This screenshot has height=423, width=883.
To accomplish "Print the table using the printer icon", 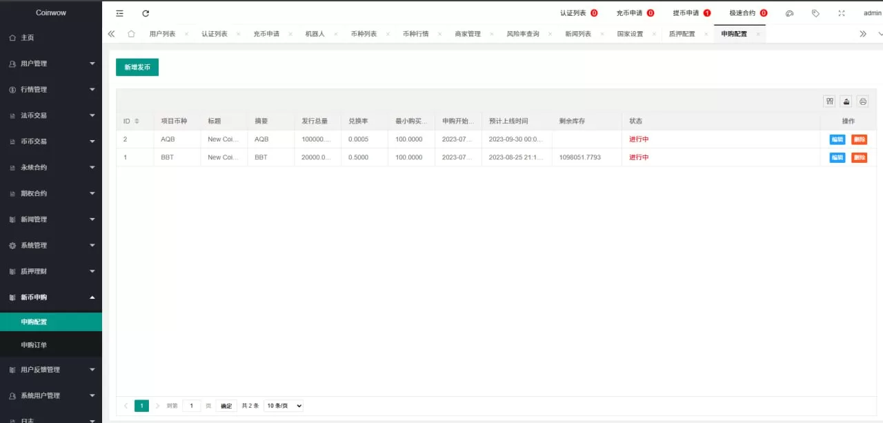I will pyautogui.click(x=862, y=101).
